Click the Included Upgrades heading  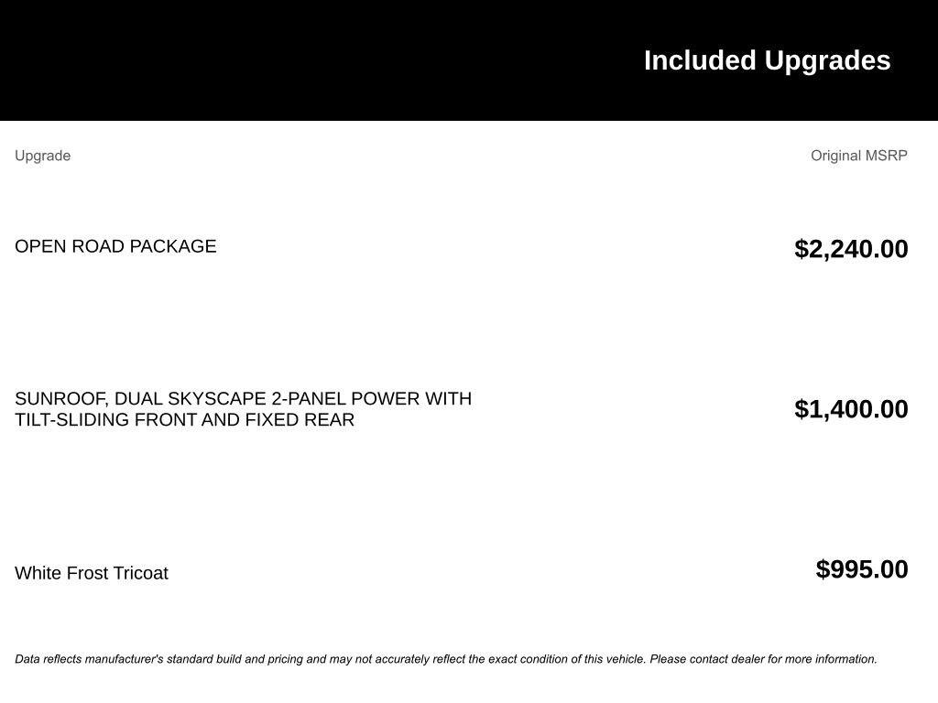(767, 60)
